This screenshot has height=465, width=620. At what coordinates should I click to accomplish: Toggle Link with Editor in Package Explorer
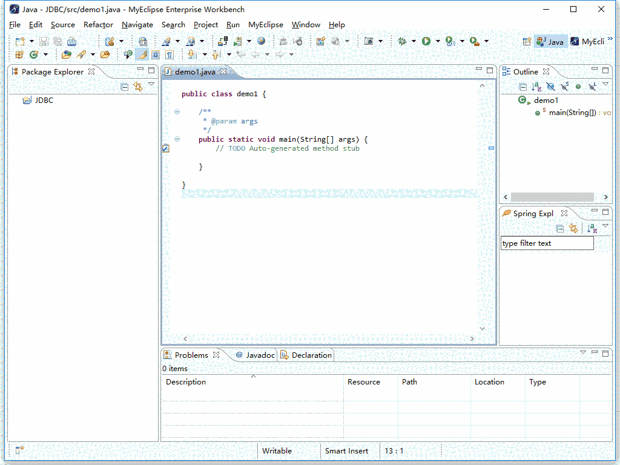[x=138, y=87]
